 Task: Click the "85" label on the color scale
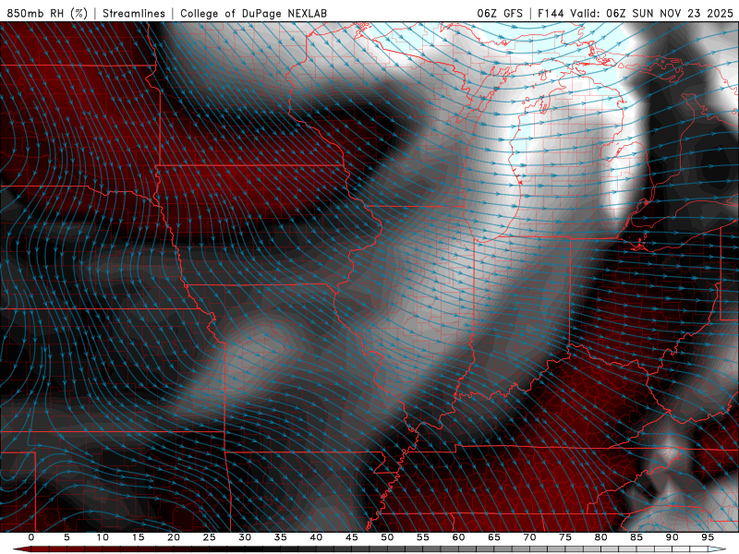tap(636, 537)
